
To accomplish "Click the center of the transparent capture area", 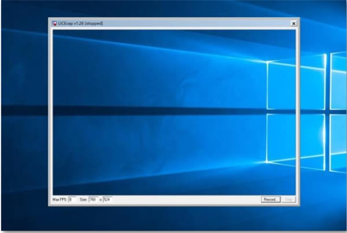I will tap(173, 111).
